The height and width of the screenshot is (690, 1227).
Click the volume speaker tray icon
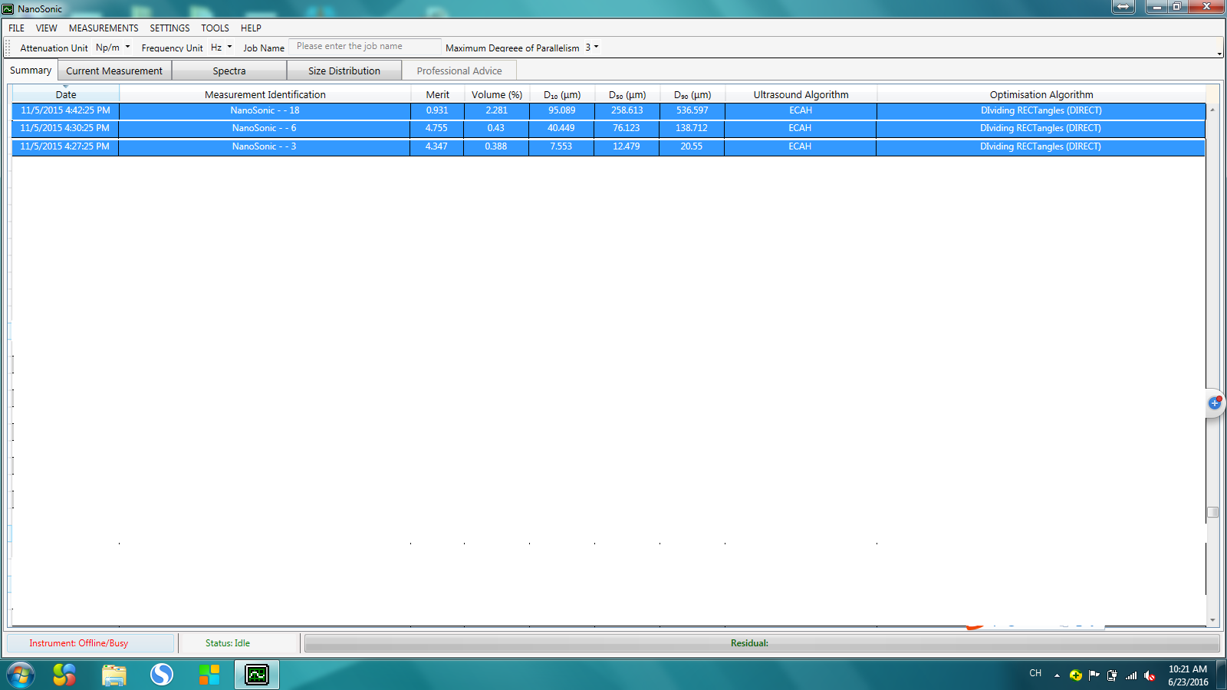click(1149, 675)
